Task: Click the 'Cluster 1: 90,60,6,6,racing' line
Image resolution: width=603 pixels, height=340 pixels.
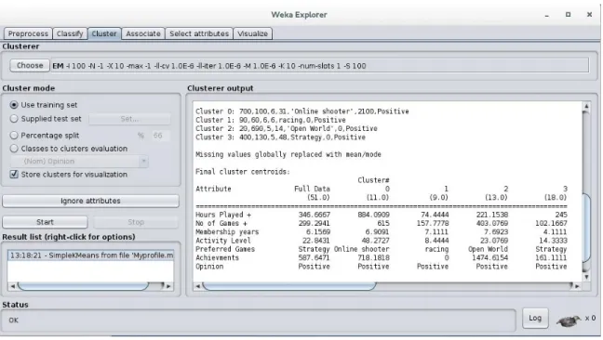Action: click(271, 120)
